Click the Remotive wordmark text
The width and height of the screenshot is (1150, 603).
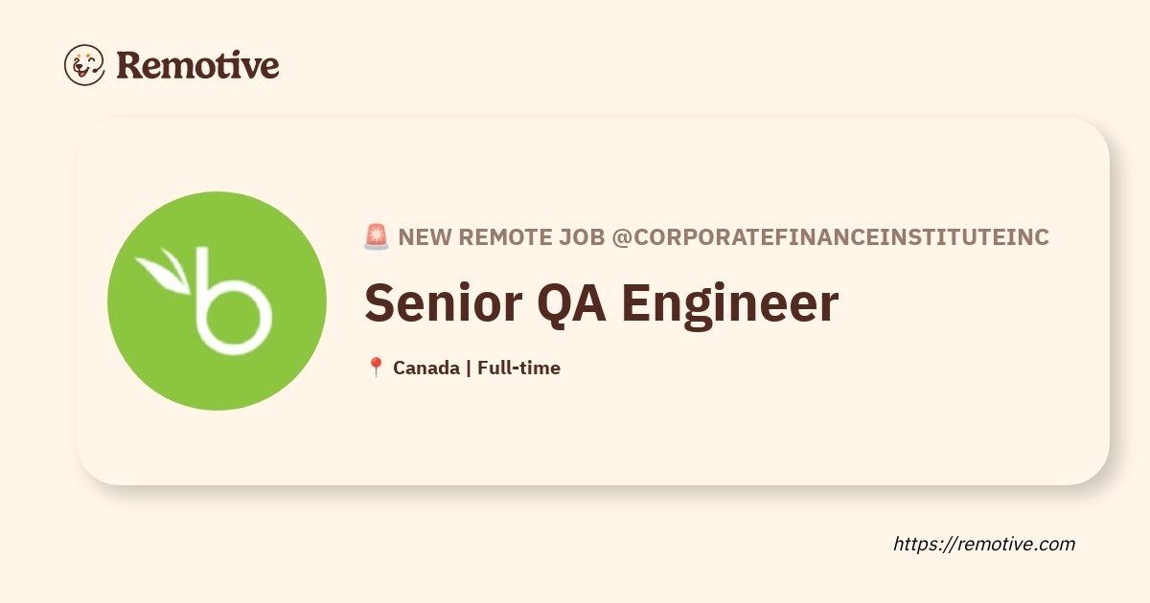[x=198, y=65]
